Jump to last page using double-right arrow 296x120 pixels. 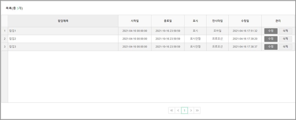click(x=197, y=111)
